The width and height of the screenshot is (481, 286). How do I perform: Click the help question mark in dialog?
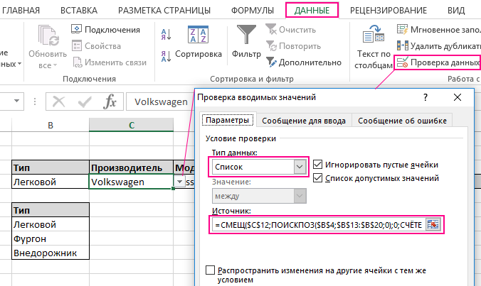[x=425, y=97]
